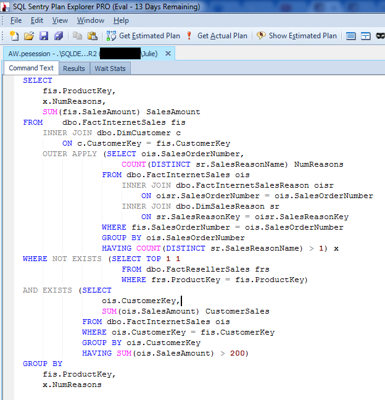This screenshot has height=400, width=385.
Task: Click the last line x.NumReasons
Action: pyautogui.click(x=72, y=385)
